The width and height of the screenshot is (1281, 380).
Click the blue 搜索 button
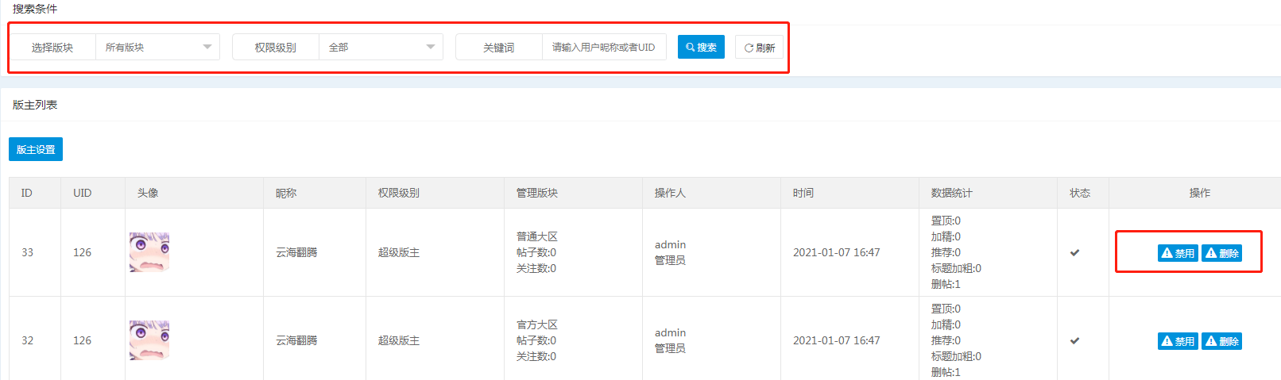tap(701, 47)
